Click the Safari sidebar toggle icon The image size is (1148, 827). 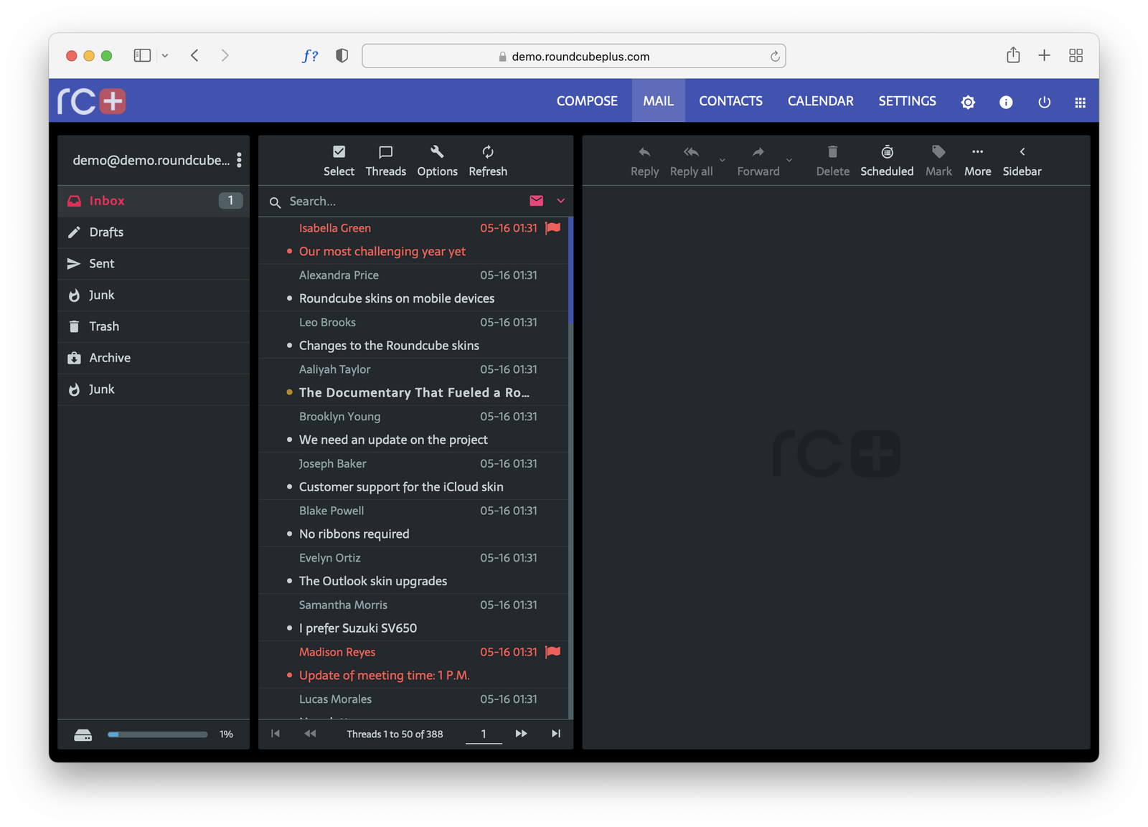pyautogui.click(x=142, y=55)
